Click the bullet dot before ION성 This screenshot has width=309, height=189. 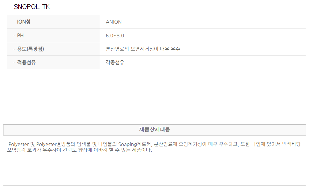tap(14, 22)
